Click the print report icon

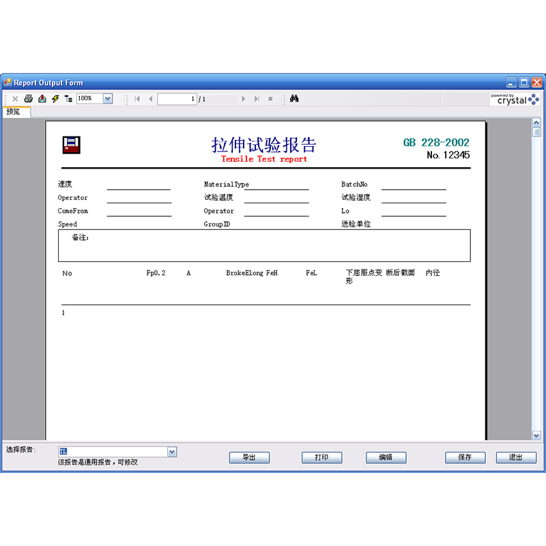(28, 99)
